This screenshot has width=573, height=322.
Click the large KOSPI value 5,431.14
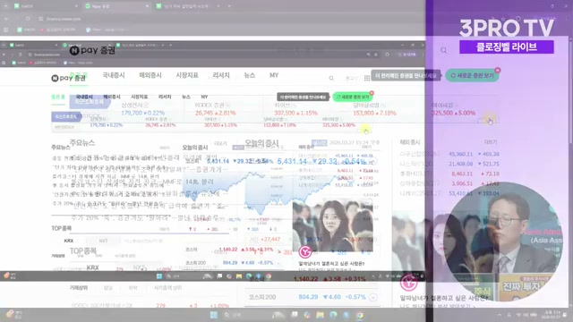point(292,161)
